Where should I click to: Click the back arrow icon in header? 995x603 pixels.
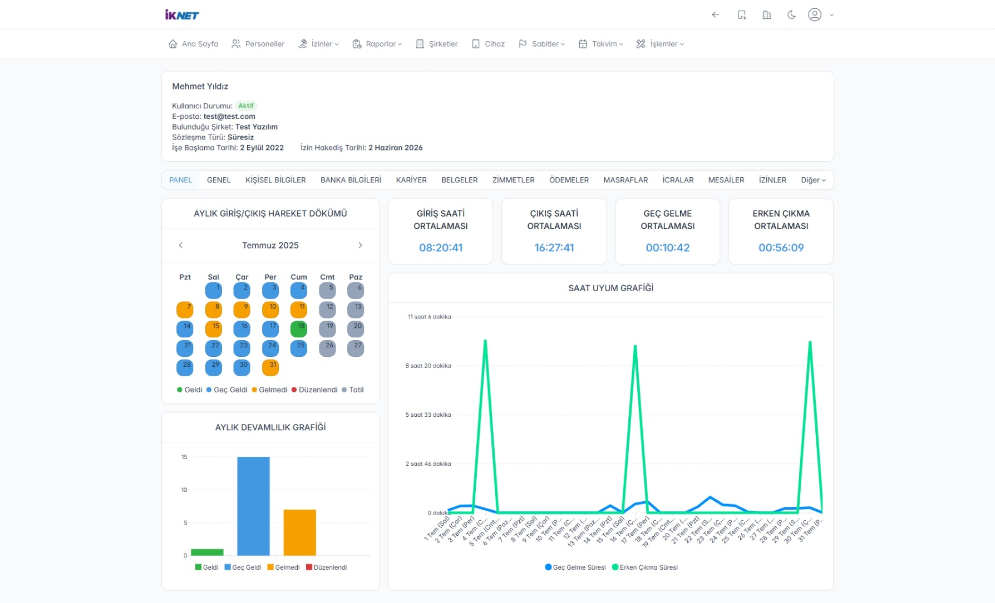[715, 15]
